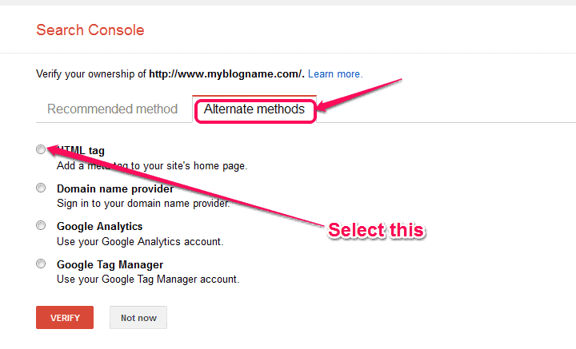
Task: Switch to the Recommended method tab
Action: (112, 109)
